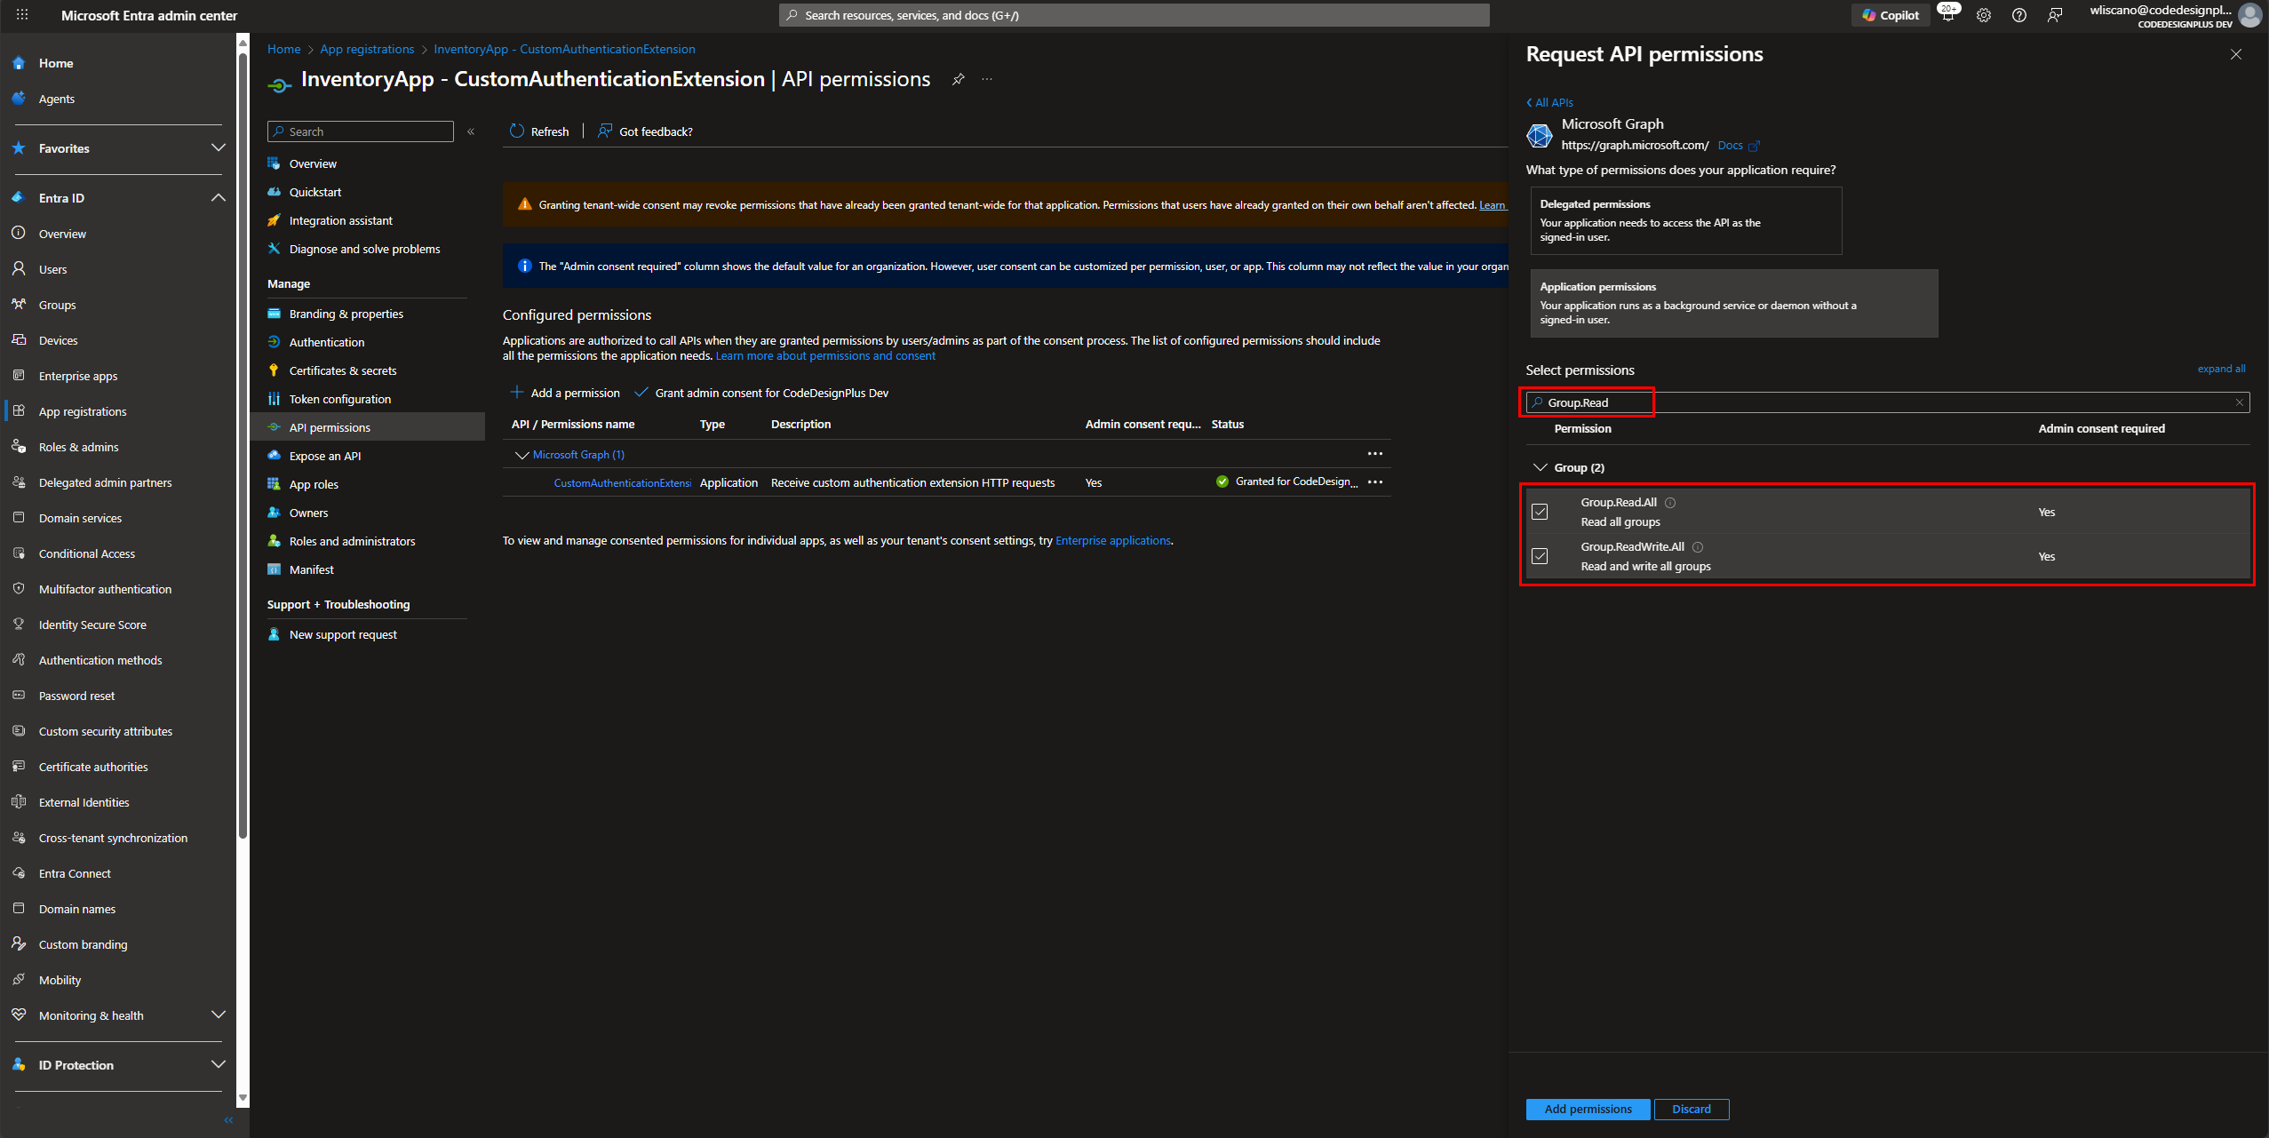Image resolution: width=2269 pixels, height=1138 pixels.
Task: Open Integration assistant
Action: (340, 220)
